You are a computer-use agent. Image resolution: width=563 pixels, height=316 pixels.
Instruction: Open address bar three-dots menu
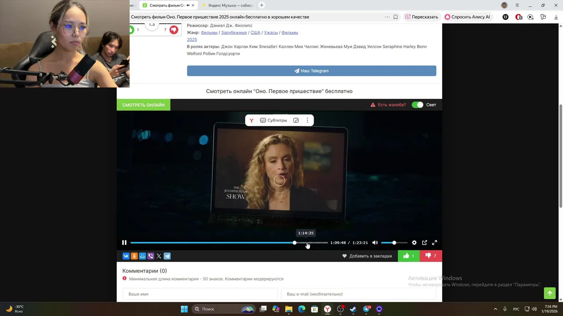coord(387,17)
